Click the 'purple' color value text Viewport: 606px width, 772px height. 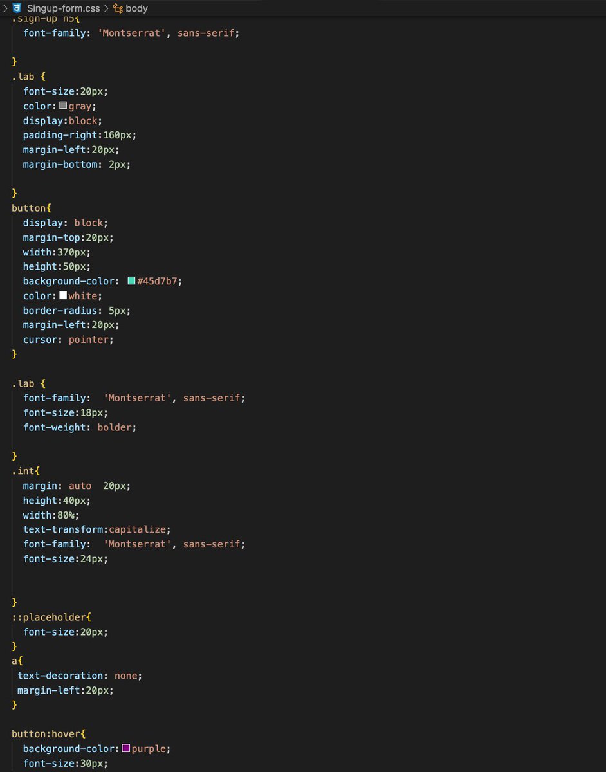click(x=149, y=749)
